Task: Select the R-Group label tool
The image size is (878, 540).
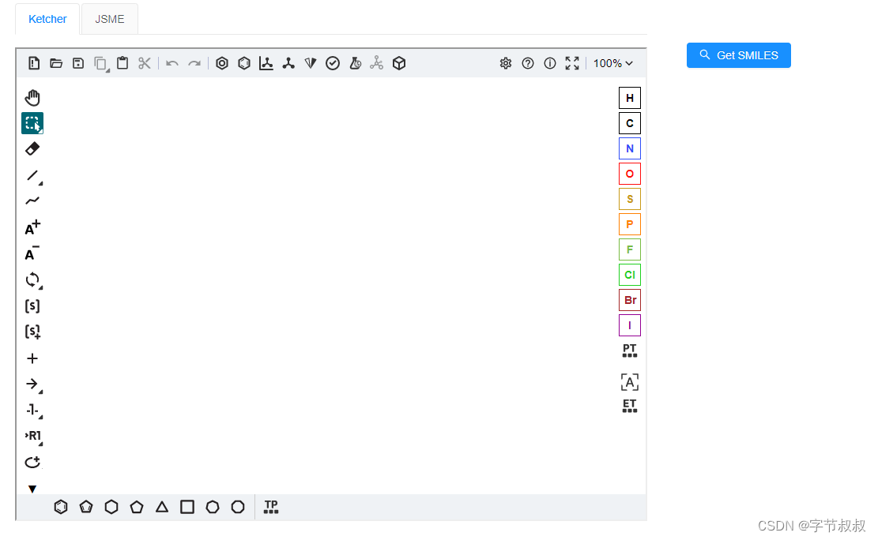Action: coord(32,435)
